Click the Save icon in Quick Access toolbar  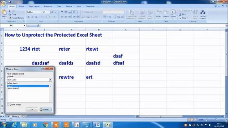[x=10, y=2]
